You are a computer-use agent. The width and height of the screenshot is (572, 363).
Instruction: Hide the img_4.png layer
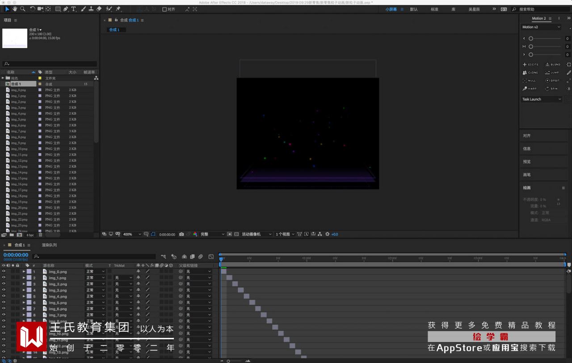coord(4,296)
